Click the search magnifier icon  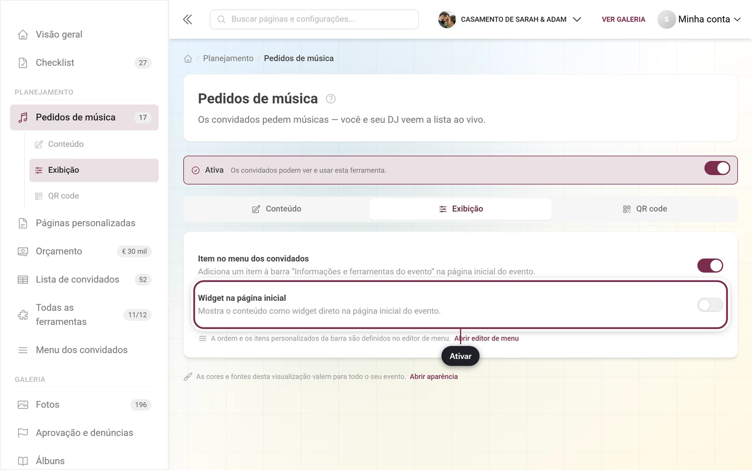pos(221,19)
